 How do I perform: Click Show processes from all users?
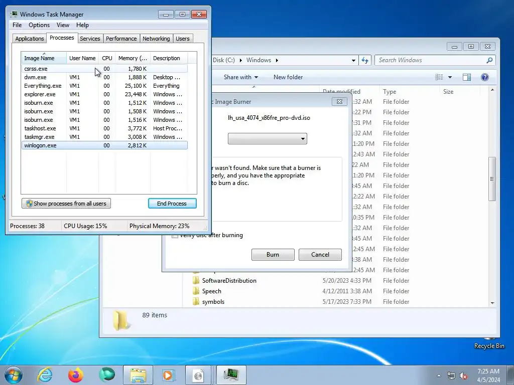(66, 204)
